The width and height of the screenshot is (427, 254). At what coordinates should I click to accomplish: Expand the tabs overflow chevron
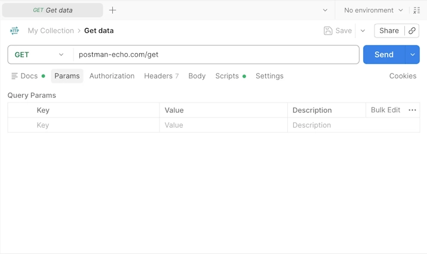click(325, 10)
